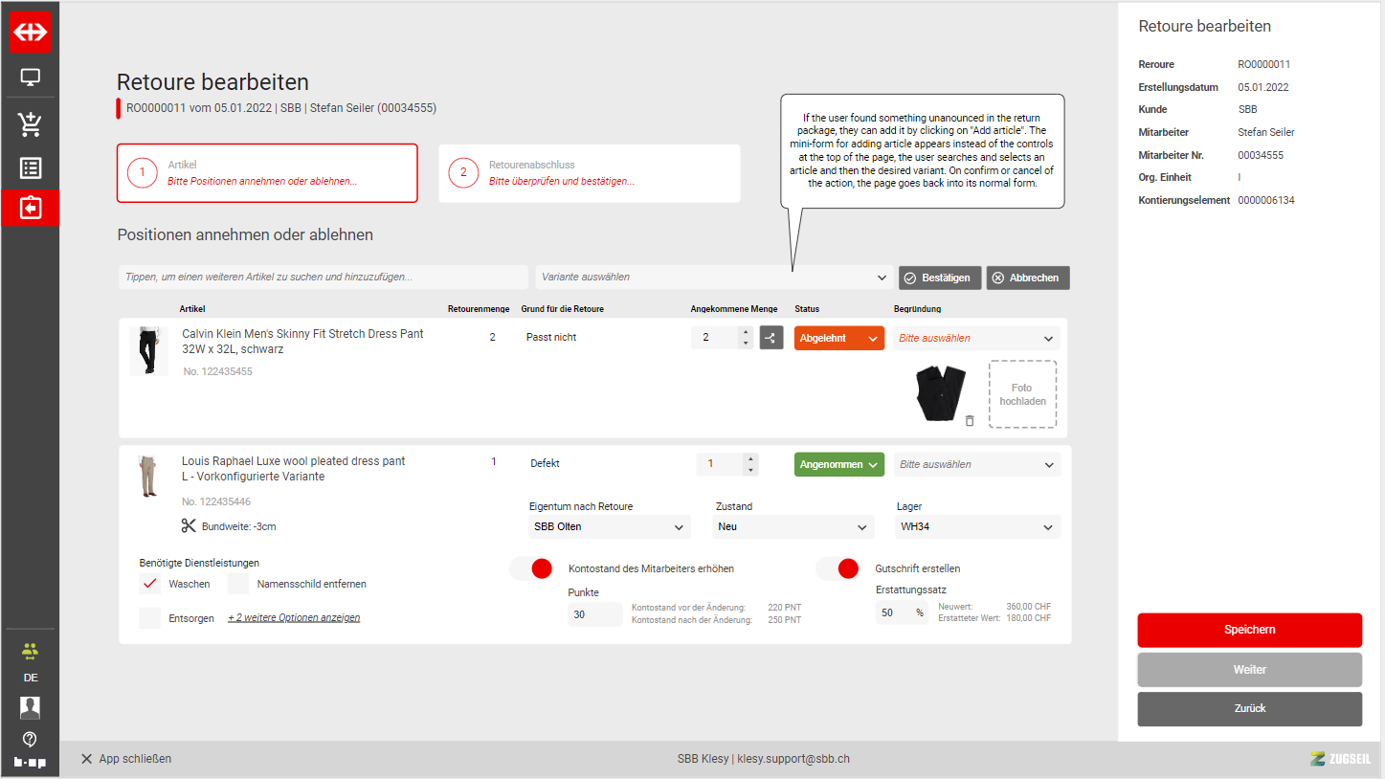The image size is (1385, 779).
Task: Select the Artikel step tab
Action: click(267, 173)
